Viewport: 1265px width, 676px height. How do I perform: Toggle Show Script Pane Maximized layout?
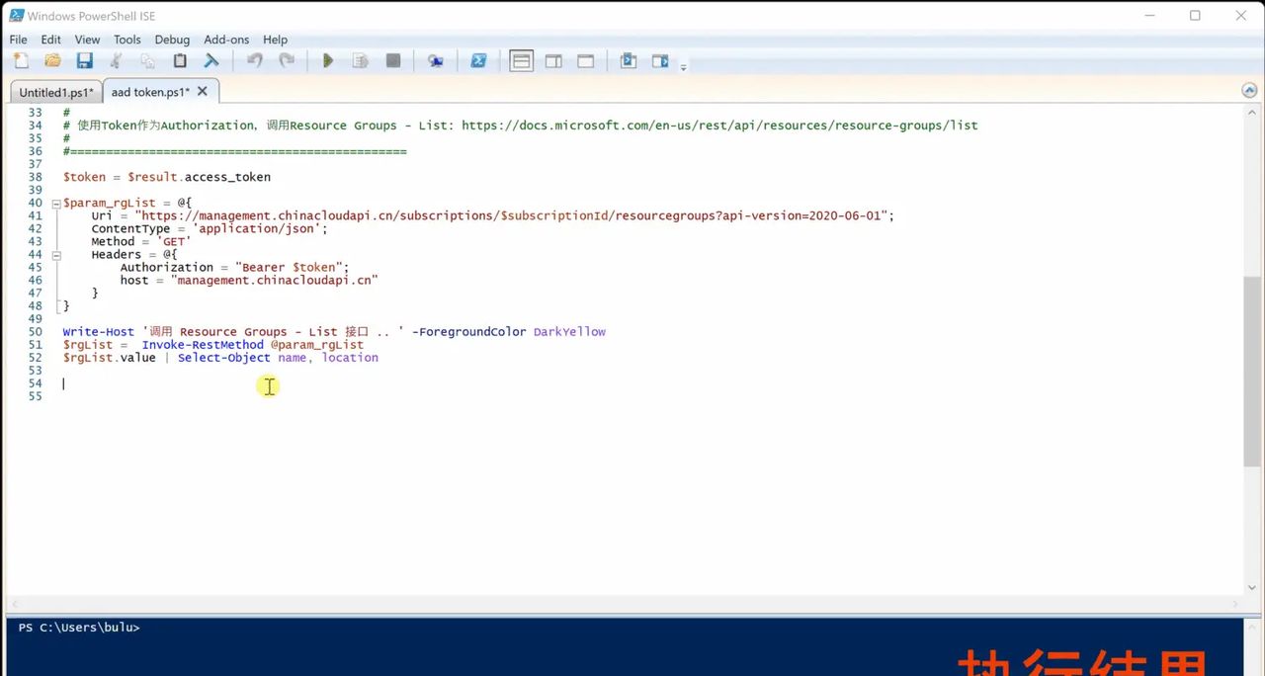(585, 61)
